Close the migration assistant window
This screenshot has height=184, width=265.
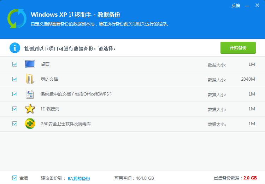click(257, 5)
